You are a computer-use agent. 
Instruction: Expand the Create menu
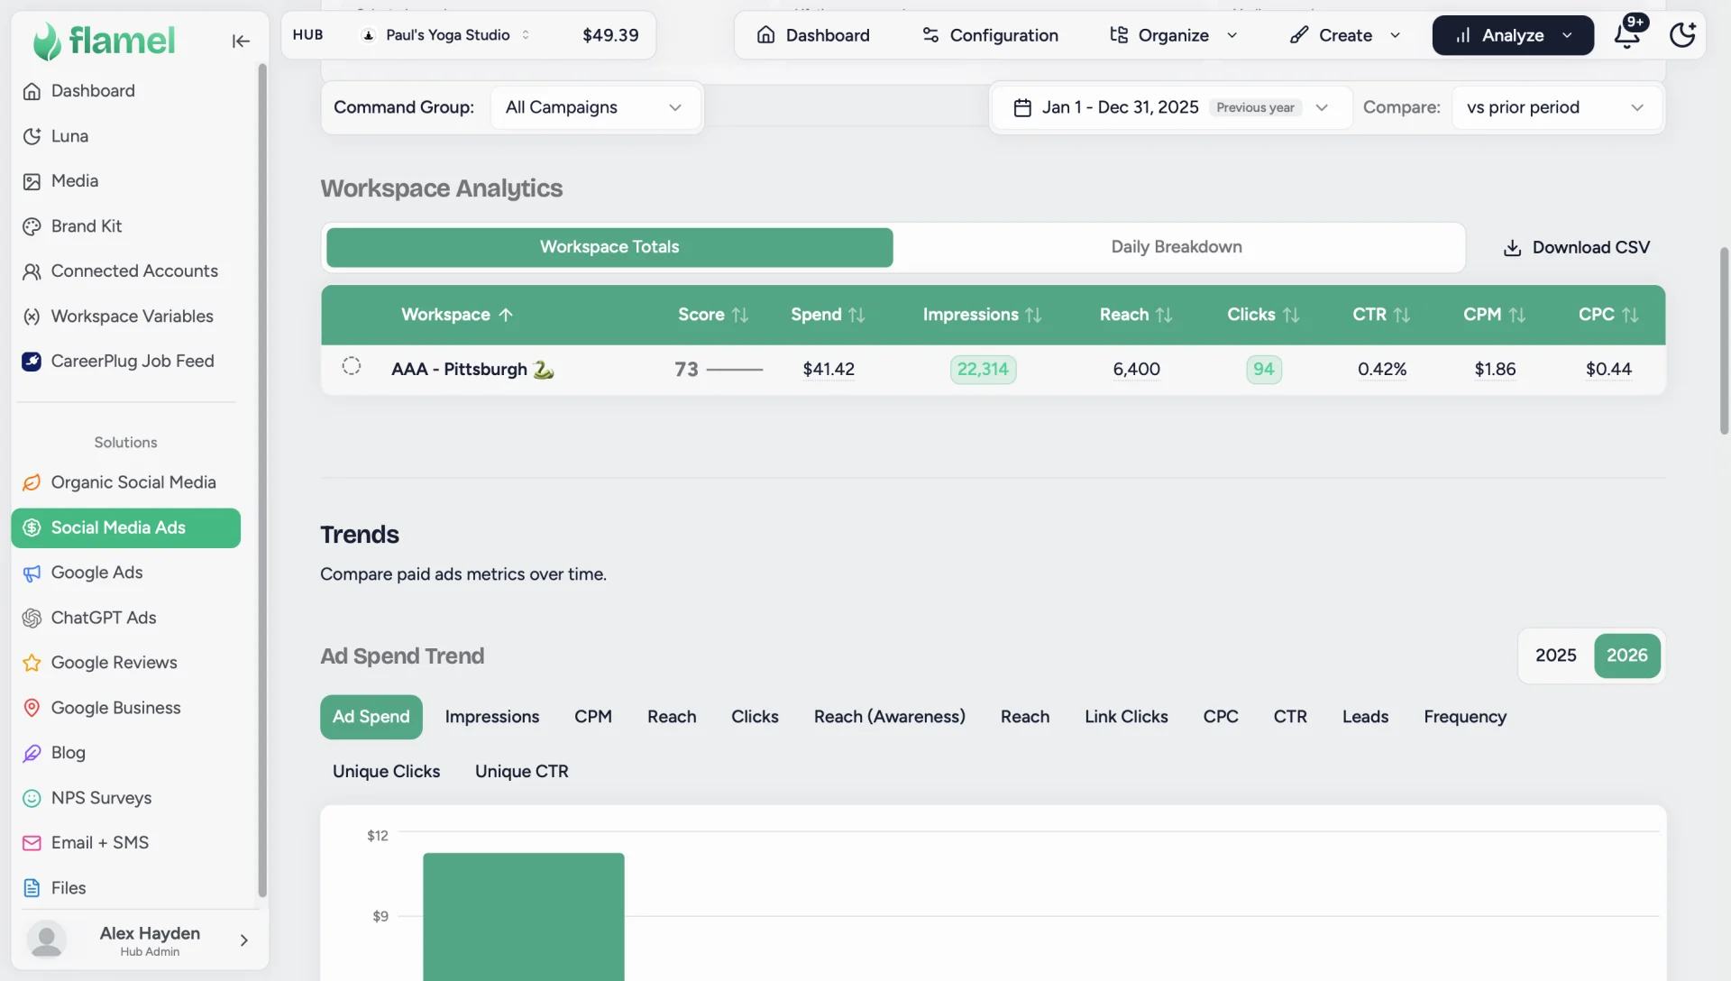click(x=1345, y=35)
